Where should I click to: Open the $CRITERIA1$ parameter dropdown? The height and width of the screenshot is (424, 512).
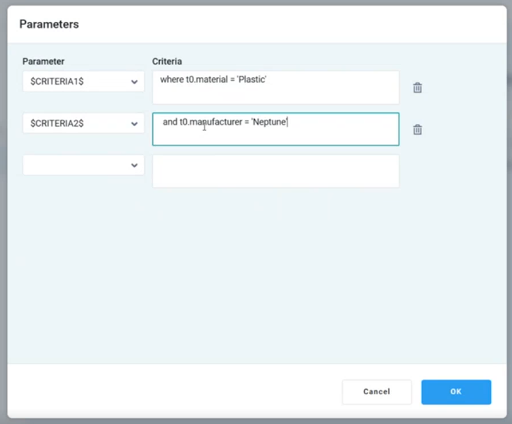tap(83, 82)
